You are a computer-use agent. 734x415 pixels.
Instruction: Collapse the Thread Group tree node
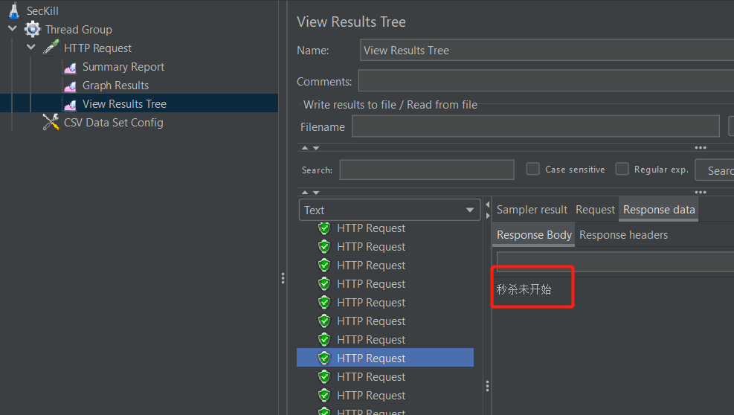[x=13, y=28]
